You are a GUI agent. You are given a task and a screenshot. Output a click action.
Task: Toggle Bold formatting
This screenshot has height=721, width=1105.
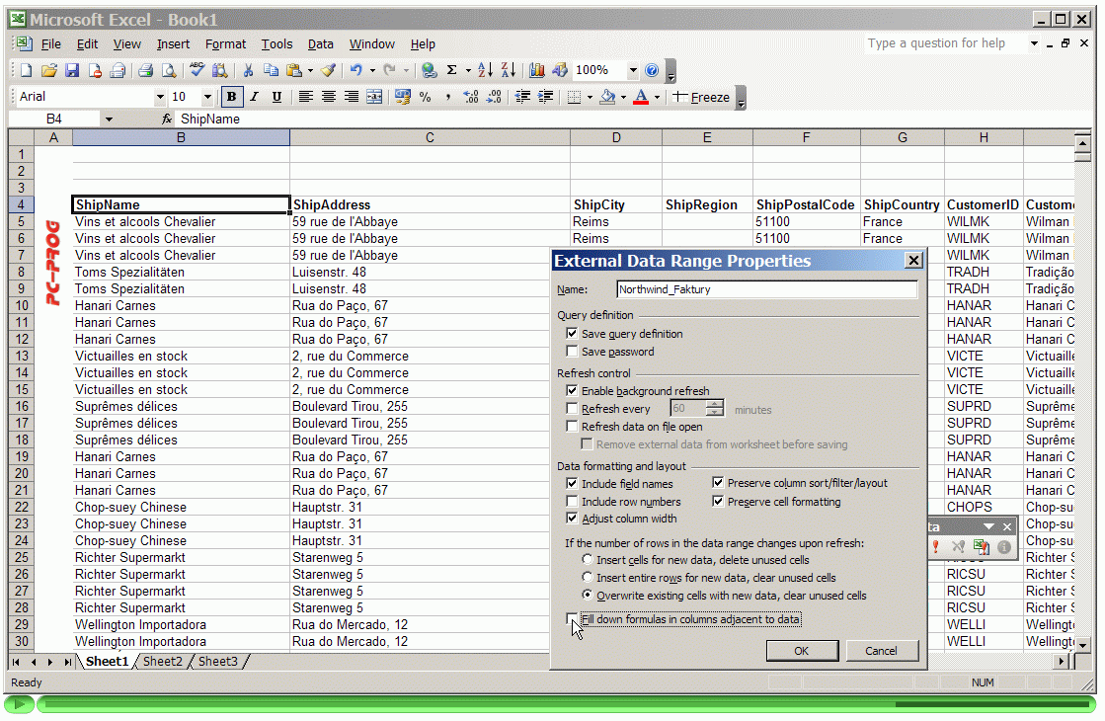point(231,97)
